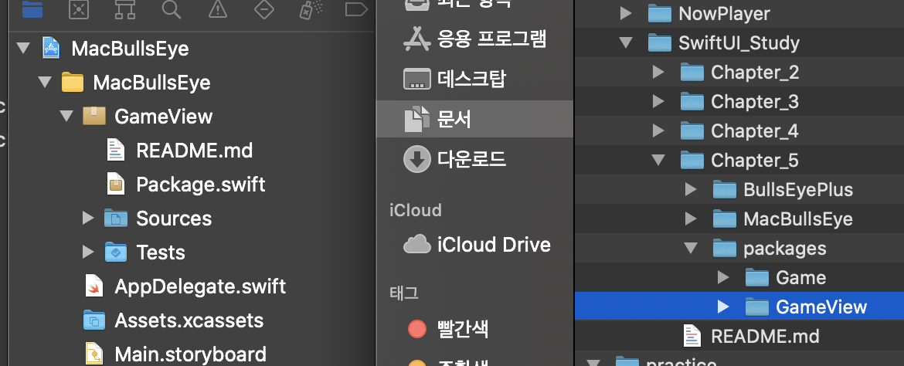Expand the MacBullsEye folder in Finder
This screenshot has width=904, height=366.
[691, 219]
